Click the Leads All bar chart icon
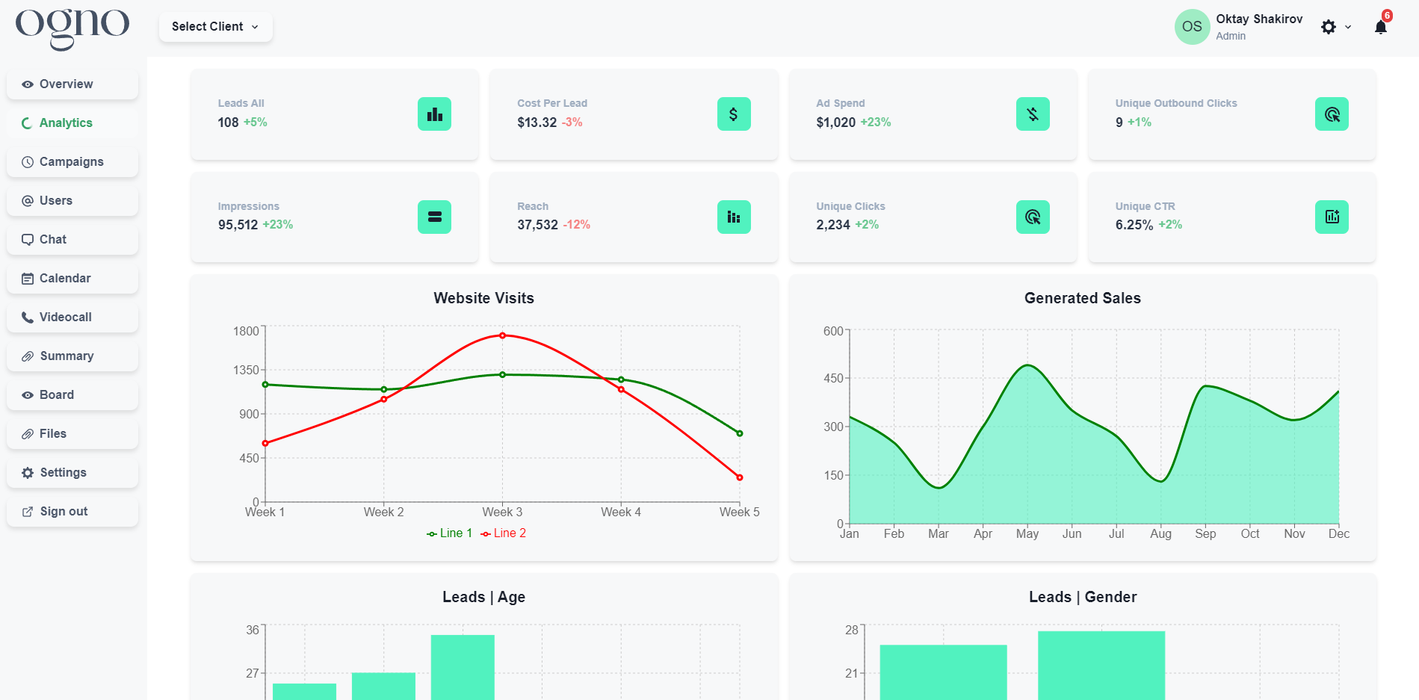Viewport: 1419px width, 700px height. [x=434, y=114]
